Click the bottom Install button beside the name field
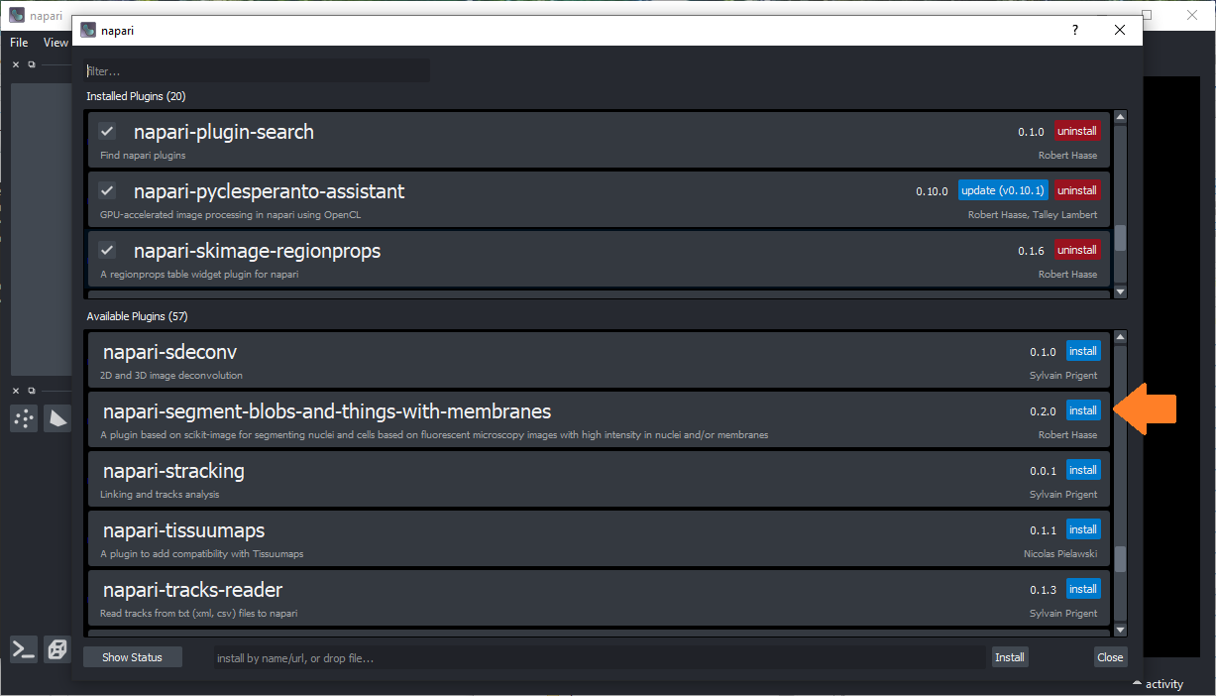The width and height of the screenshot is (1216, 696). [x=1010, y=657]
